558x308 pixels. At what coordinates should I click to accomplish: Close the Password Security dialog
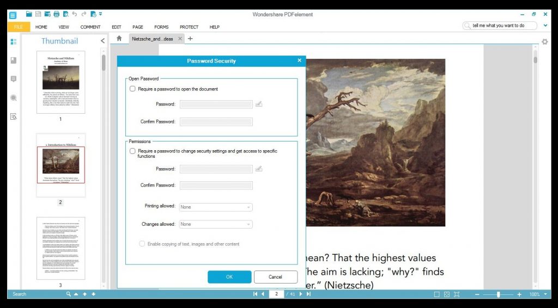click(299, 60)
